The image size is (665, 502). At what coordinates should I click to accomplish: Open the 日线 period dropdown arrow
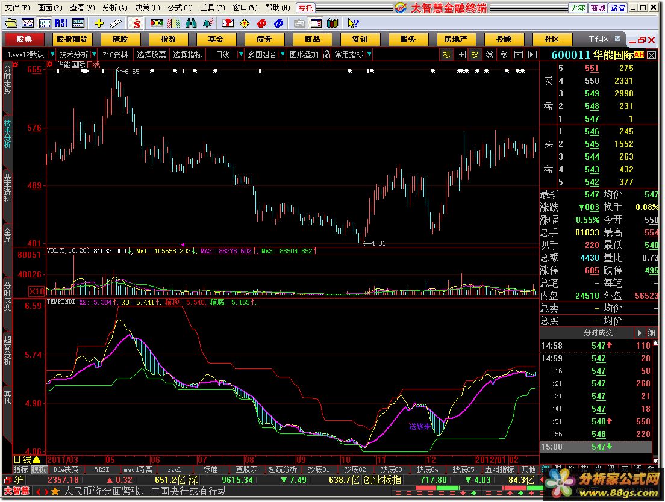241,54
